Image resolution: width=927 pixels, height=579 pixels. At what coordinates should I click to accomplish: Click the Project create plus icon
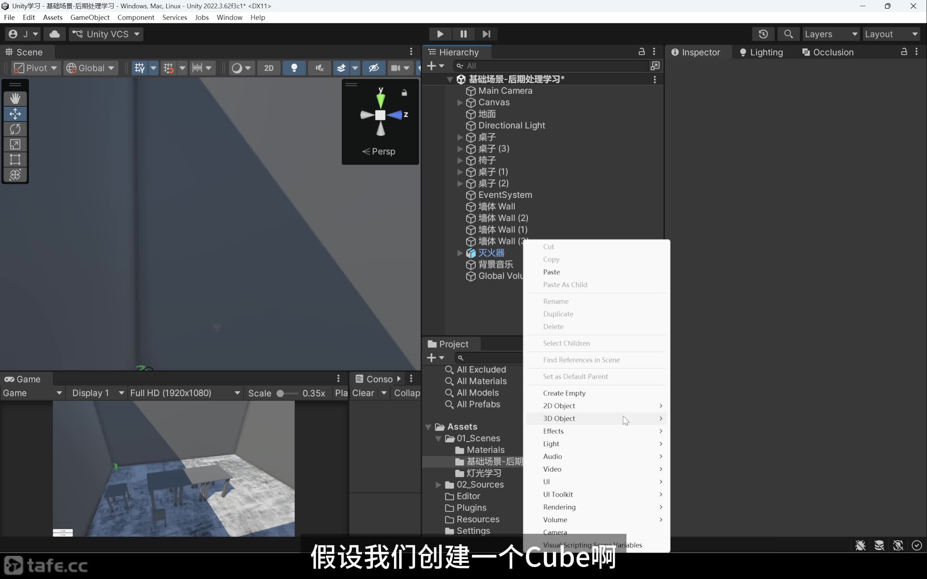click(431, 358)
